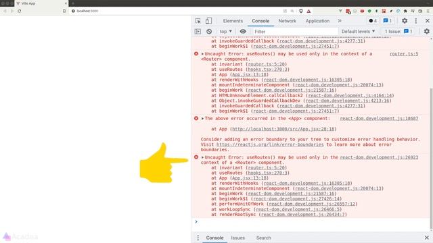Collapse the first useRoutes Uncaught Error

[202, 54]
